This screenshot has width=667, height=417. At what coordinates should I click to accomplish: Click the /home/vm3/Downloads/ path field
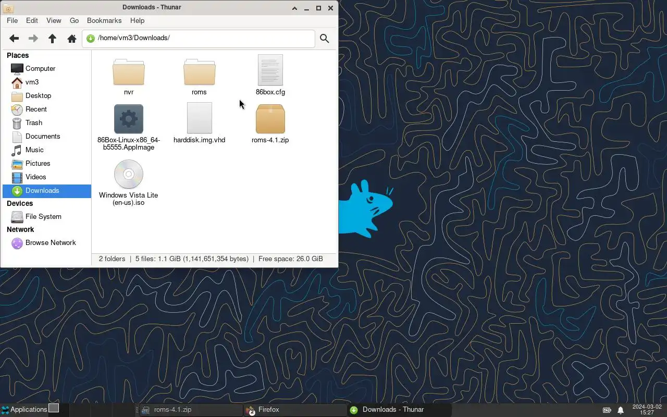click(x=198, y=38)
